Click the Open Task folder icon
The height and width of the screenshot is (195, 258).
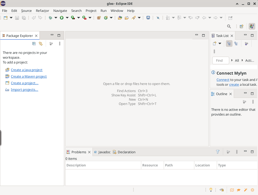[x=127, y=18]
